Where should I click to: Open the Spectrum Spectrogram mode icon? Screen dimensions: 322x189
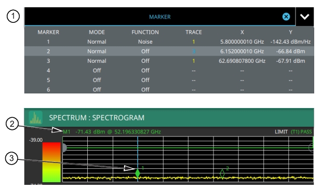point(35,118)
